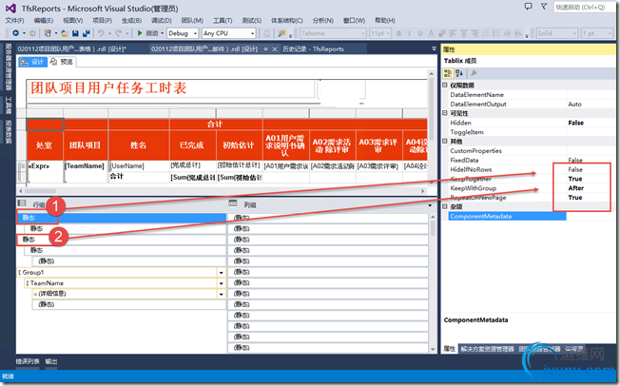Screen dimensions: 620x386
Task: Open the 11pt font size dropdown
Action: pyautogui.click(x=388, y=33)
